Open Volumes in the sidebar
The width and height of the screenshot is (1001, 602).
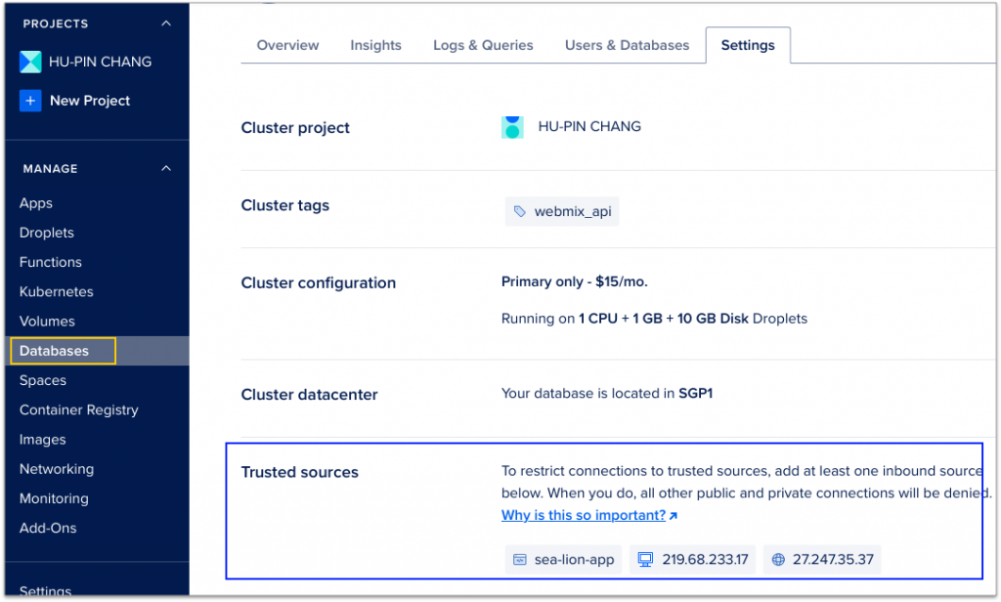coord(47,322)
